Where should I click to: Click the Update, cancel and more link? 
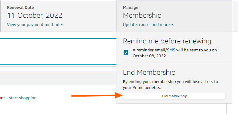coord(146,25)
